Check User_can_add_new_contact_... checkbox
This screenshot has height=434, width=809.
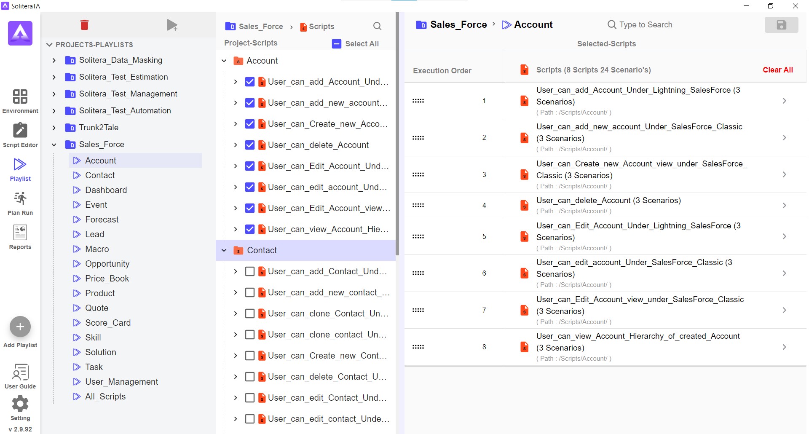point(250,292)
